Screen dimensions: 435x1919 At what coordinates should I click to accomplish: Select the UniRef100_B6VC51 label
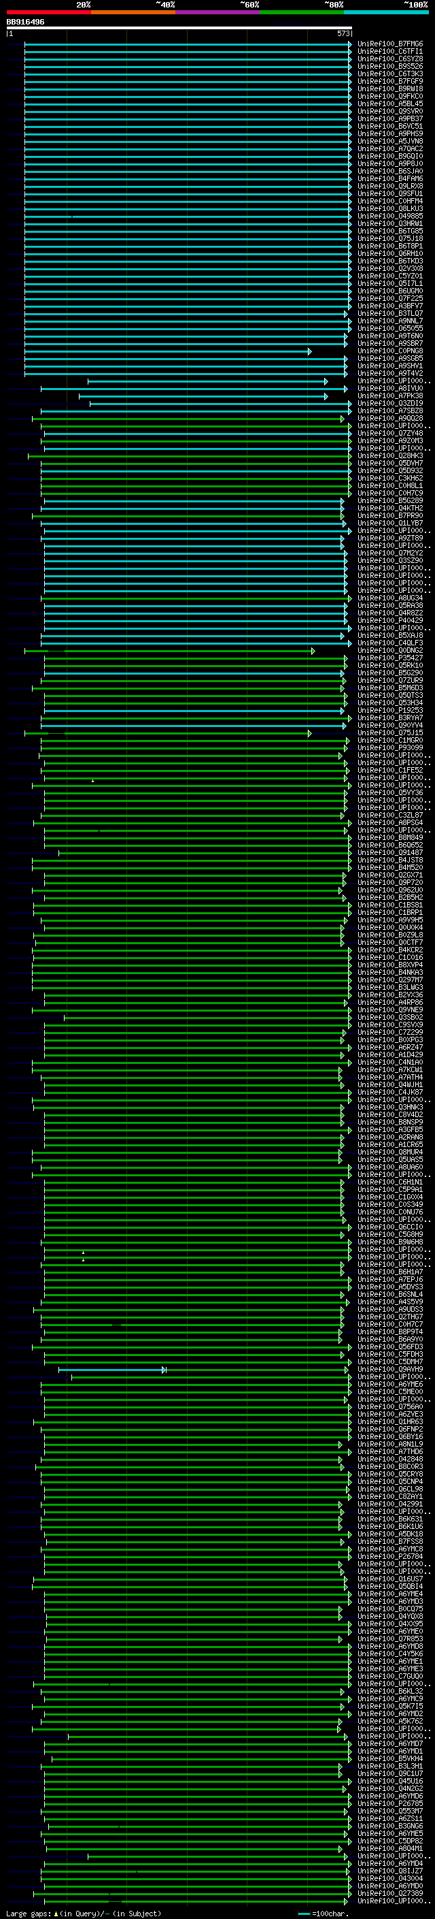coord(389,126)
